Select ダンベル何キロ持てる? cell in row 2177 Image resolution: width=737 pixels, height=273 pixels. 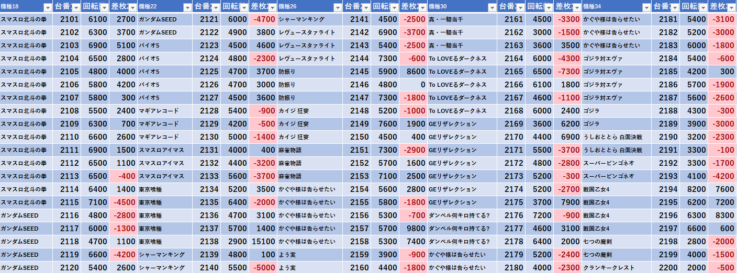(x=462, y=229)
